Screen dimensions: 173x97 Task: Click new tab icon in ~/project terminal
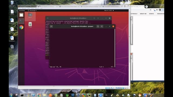click(x=51, y=26)
